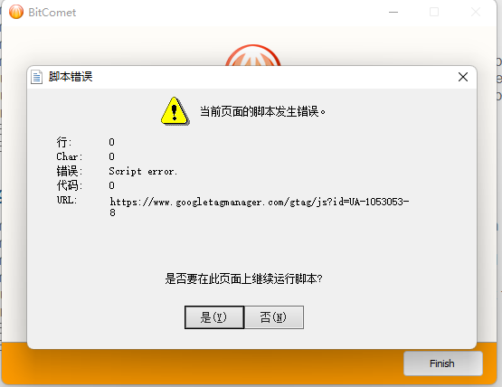Image resolution: width=502 pixels, height=387 pixels.
Task: Click the orange footer bar beside Finish
Action: (x=202, y=366)
